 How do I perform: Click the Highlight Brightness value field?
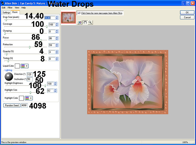pos(50,84)
